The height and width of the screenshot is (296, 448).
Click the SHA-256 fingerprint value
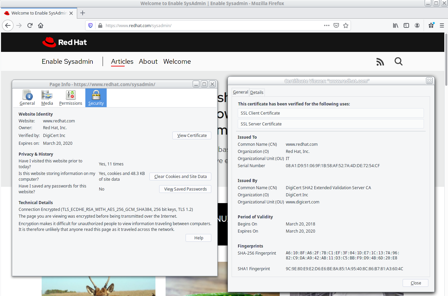pyautogui.click(x=342, y=256)
